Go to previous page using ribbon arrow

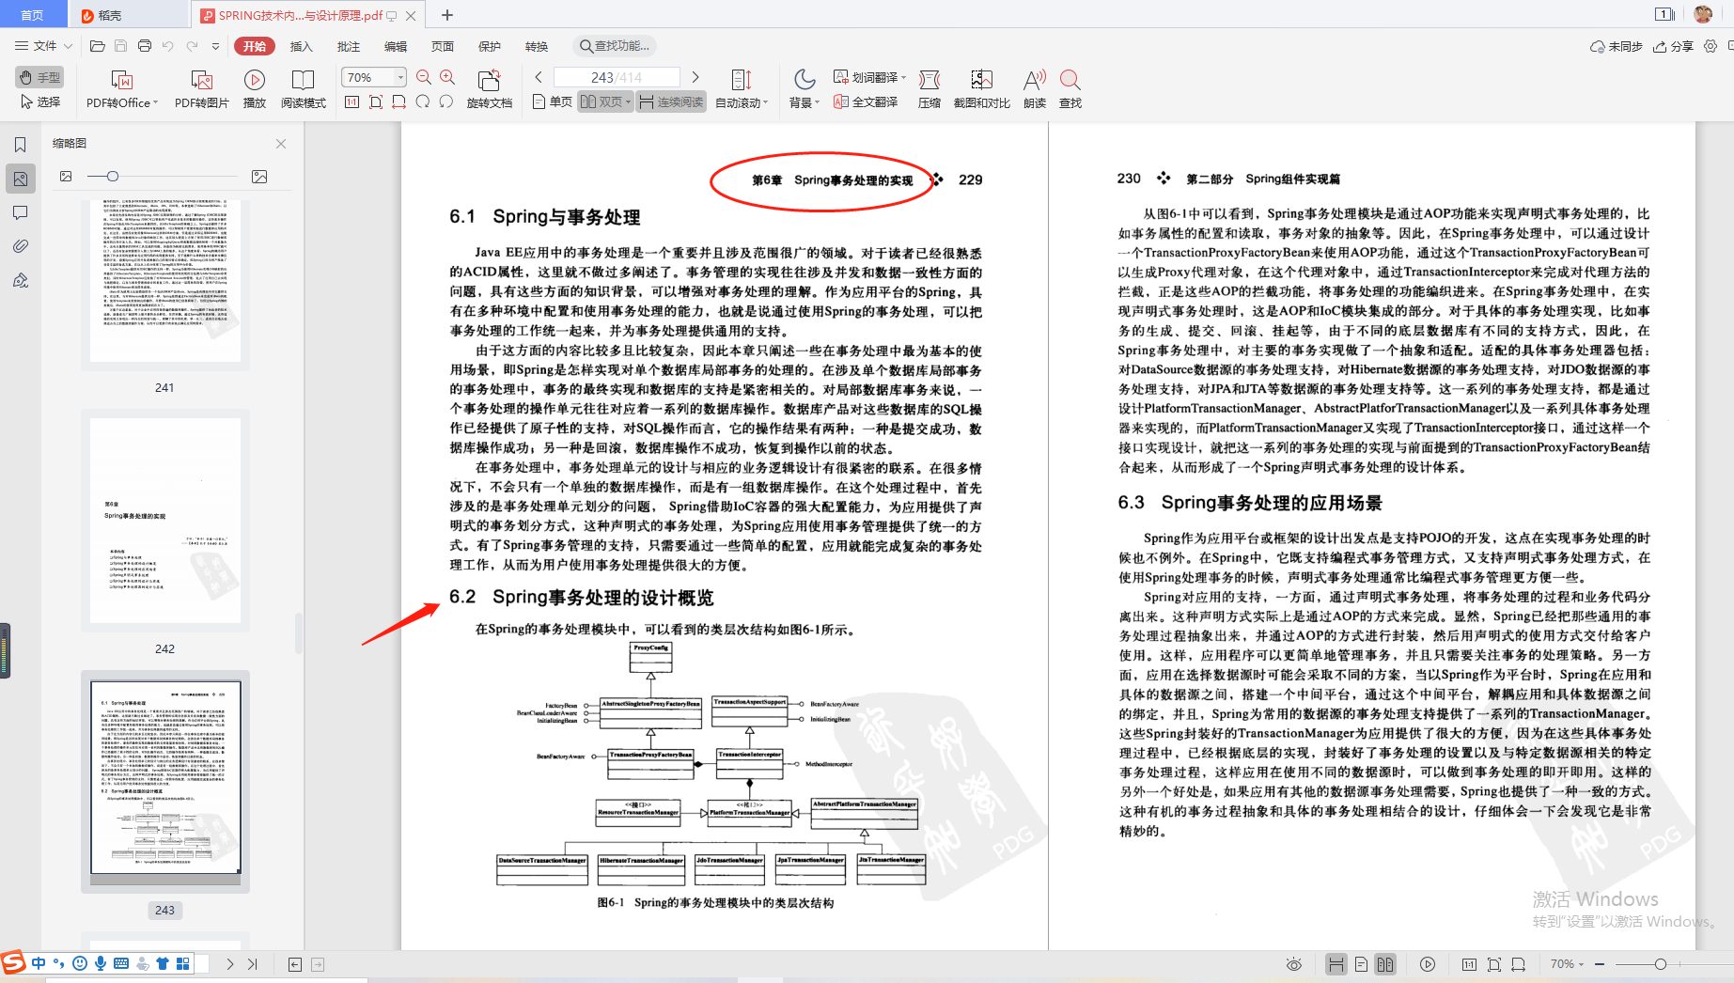click(539, 77)
